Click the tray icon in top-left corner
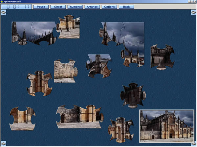The width and height of the screenshot is (197, 147). tap(4, 12)
